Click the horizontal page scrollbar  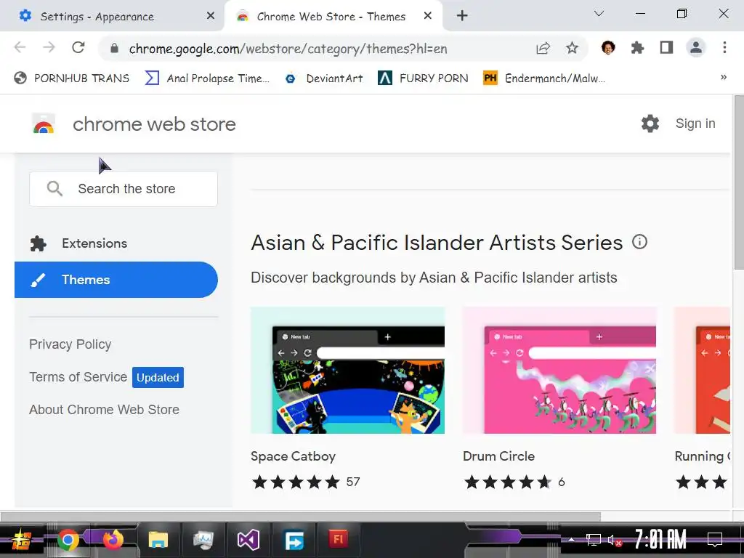[x=301, y=517]
